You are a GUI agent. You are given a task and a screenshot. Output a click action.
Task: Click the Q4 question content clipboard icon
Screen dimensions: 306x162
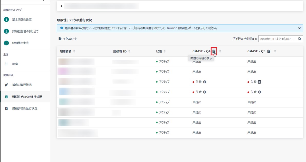click(x=214, y=51)
